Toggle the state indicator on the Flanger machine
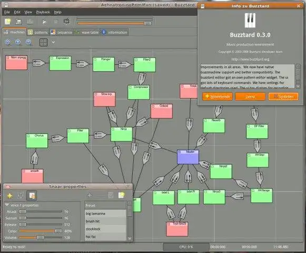The width and height of the screenshot is (306, 253). coord(95,59)
